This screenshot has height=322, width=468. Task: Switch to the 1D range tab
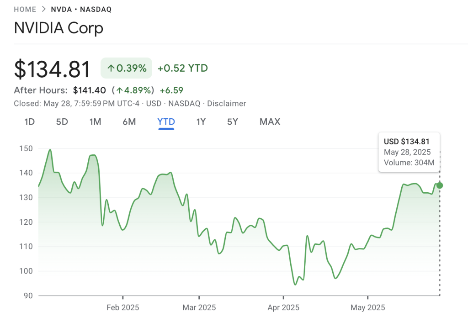point(29,122)
